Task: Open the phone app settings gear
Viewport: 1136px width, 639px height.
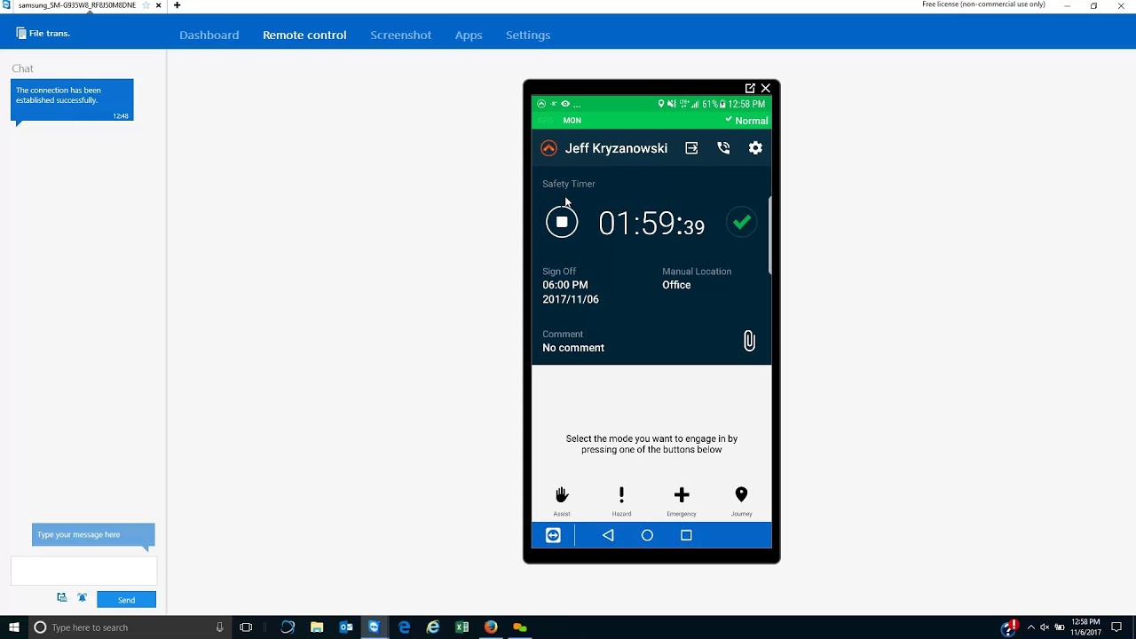Action: click(x=755, y=148)
